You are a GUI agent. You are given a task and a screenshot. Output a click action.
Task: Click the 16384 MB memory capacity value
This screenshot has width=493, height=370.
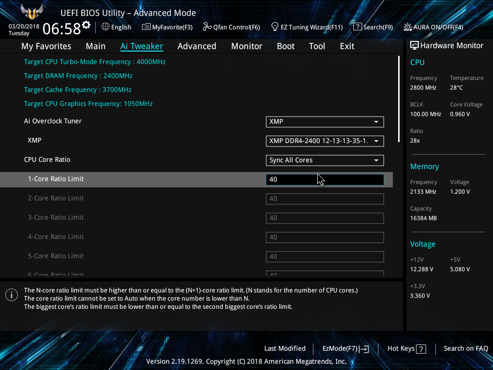(x=424, y=218)
